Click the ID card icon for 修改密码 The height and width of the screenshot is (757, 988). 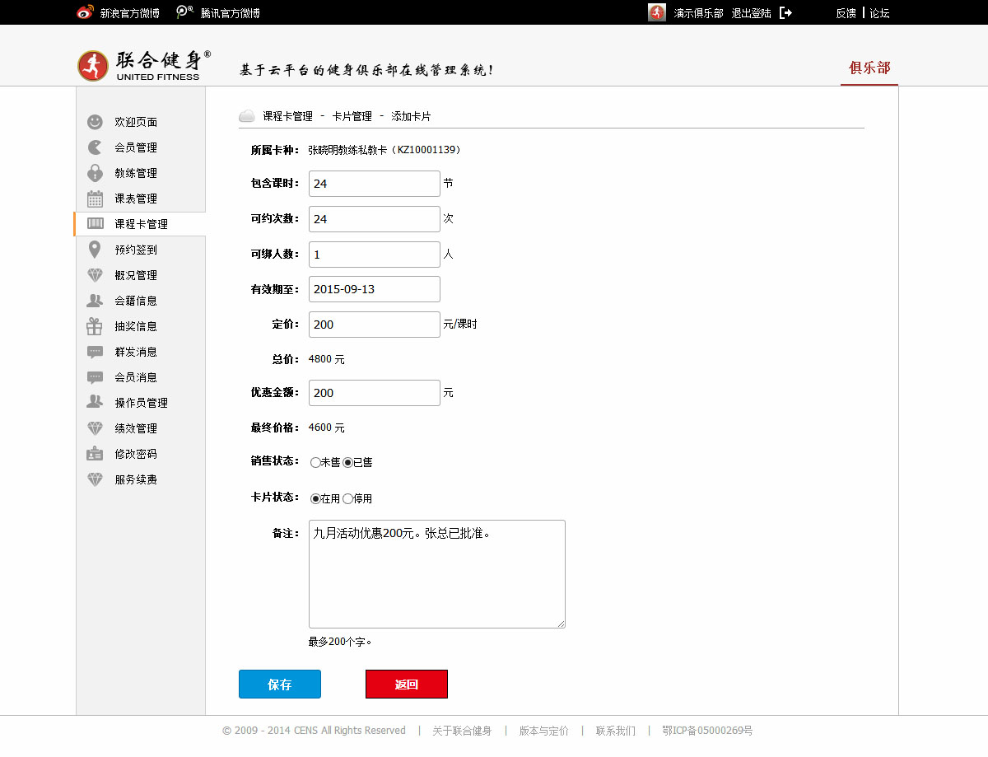click(x=96, y=454)
